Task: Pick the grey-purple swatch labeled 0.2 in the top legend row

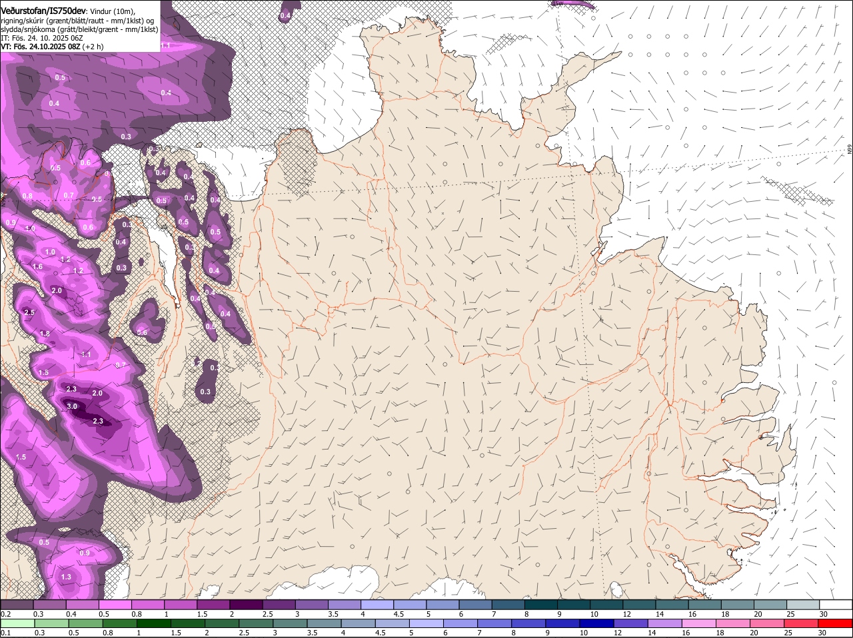Action: 17,605
